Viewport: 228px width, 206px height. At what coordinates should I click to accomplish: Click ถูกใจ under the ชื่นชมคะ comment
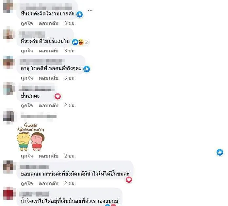click(x=27, y=105)
